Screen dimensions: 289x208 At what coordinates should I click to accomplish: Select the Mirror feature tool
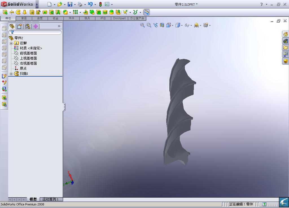click(118, 12)
